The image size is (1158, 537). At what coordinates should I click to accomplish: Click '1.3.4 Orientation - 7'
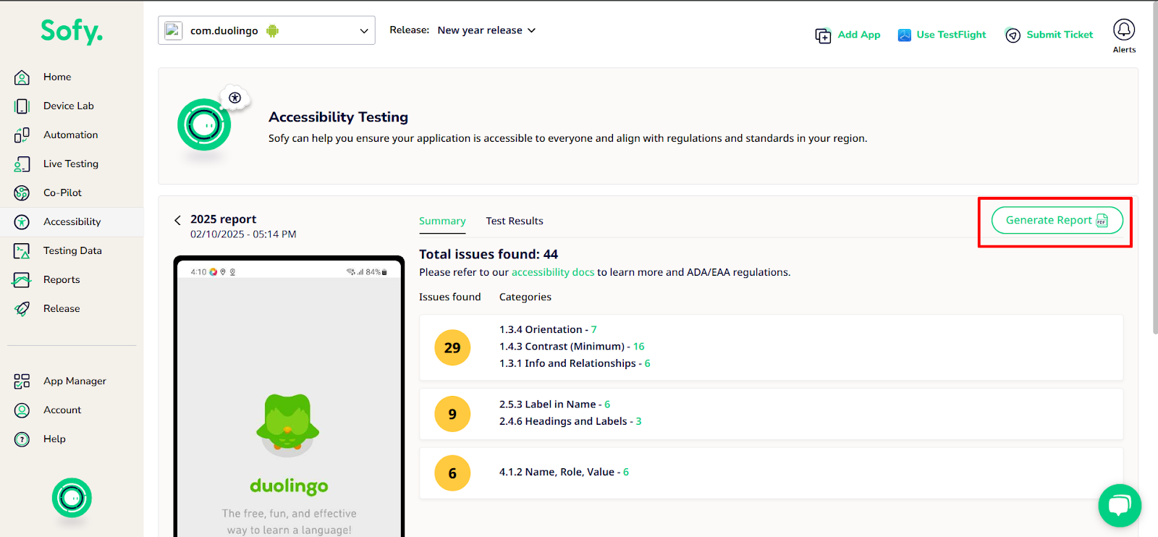pyautogui.click(x=548, y=329)
